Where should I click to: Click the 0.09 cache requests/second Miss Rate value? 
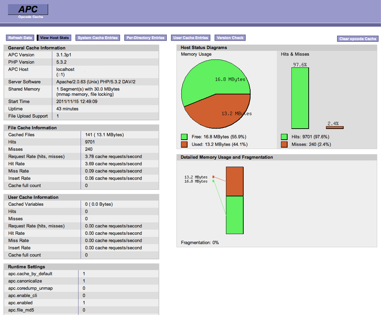(x=113, y=171)
